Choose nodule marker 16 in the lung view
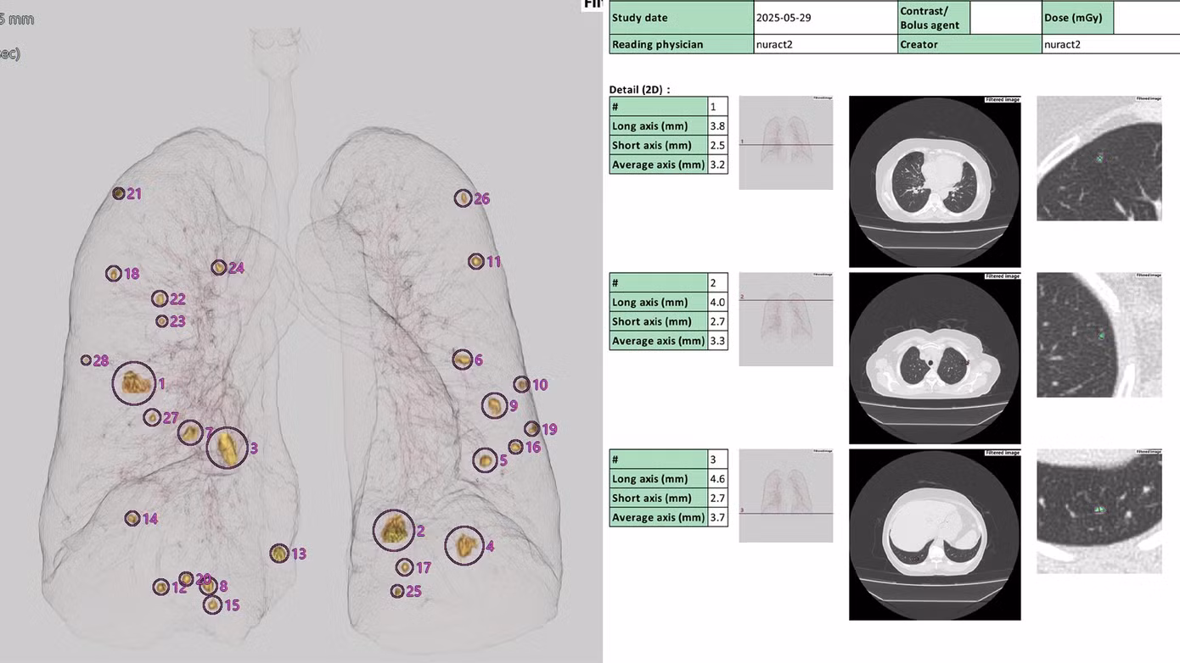1180x663 pixels. [515, 447]
